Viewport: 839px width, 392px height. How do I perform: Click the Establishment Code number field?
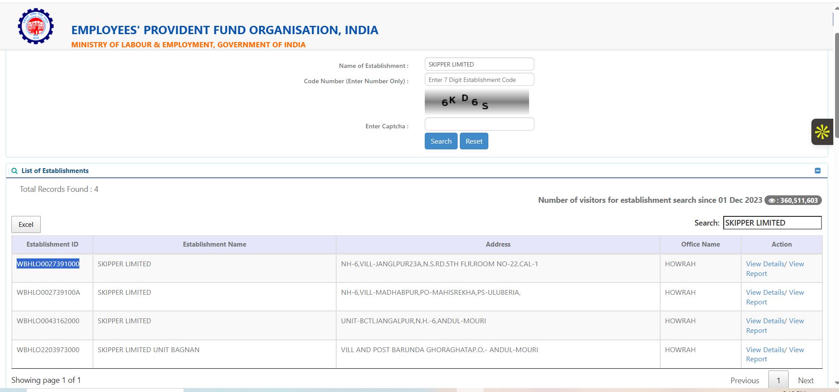click(479, 80)
